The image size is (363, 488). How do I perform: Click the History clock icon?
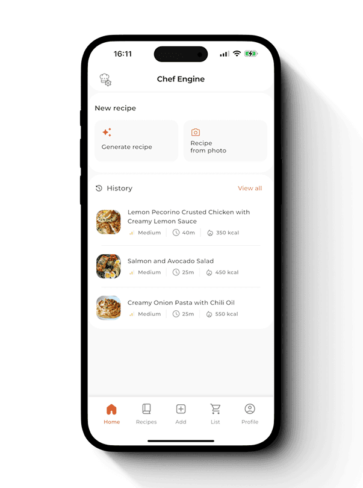coord(99,188)
